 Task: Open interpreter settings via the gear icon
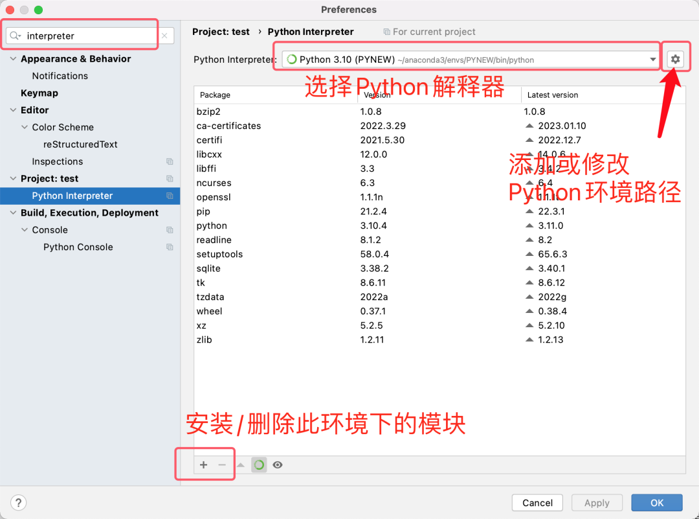point(675,58)
